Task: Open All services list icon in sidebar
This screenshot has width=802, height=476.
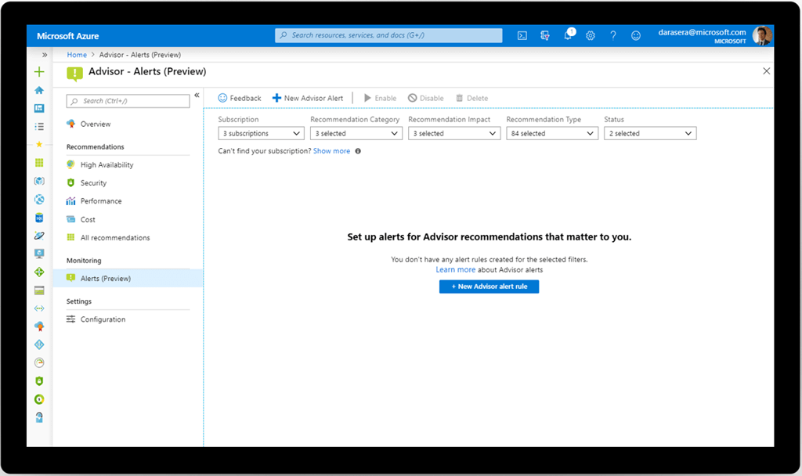Action: tap(39, 126)
